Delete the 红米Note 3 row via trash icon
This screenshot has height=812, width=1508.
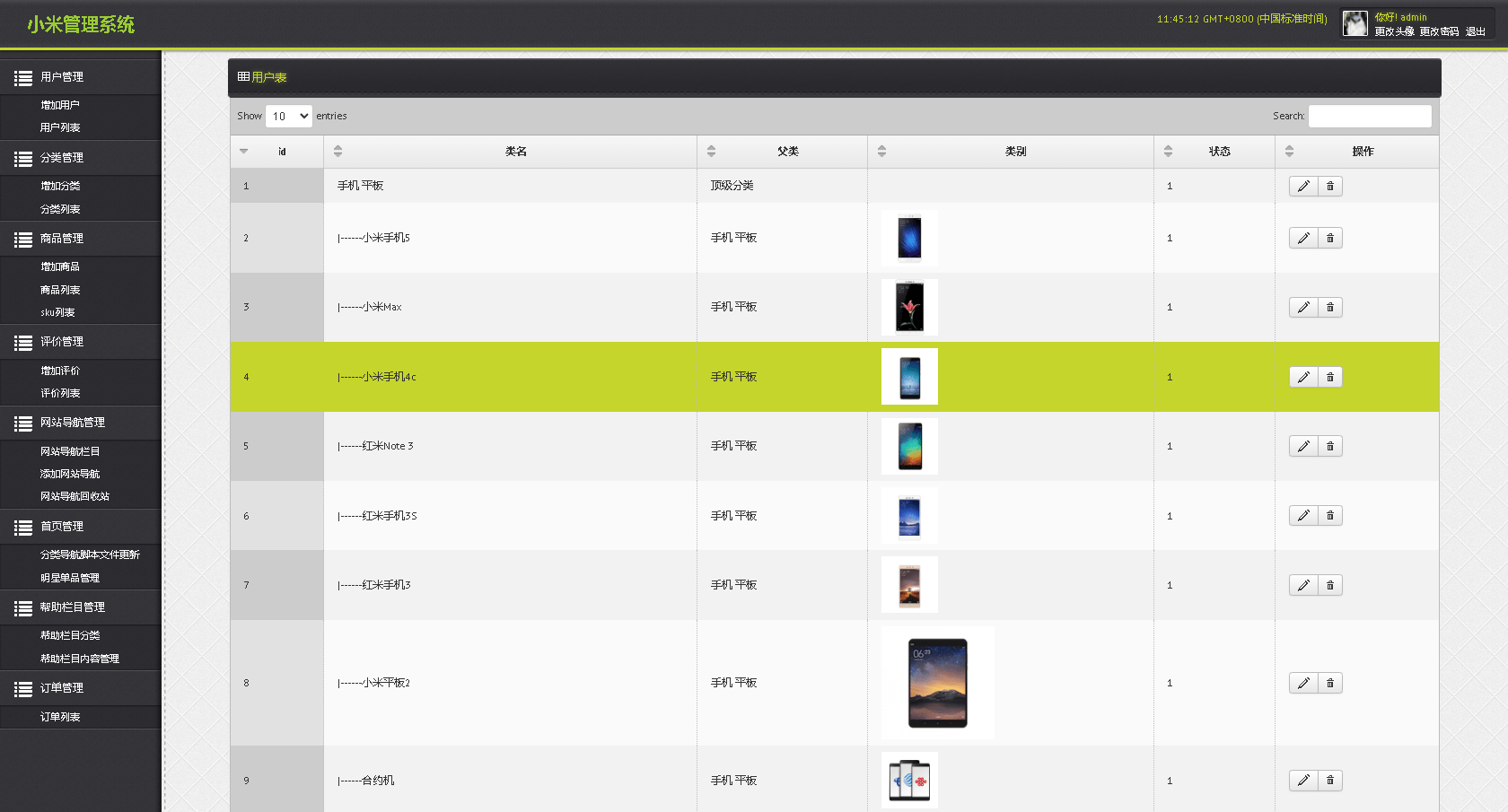pyautogui.click(x=1330, y=446)
